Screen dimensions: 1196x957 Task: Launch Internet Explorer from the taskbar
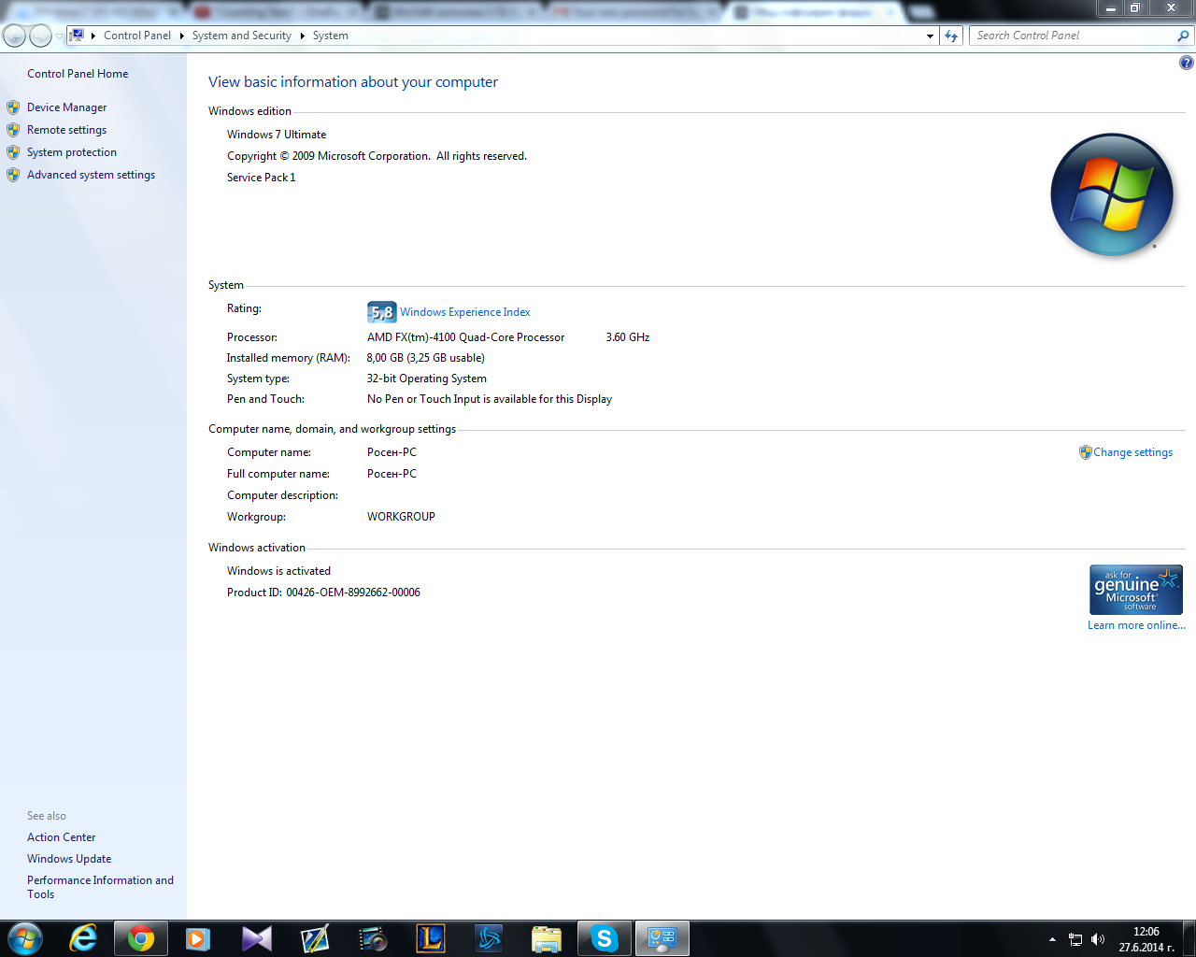(83, 938)
